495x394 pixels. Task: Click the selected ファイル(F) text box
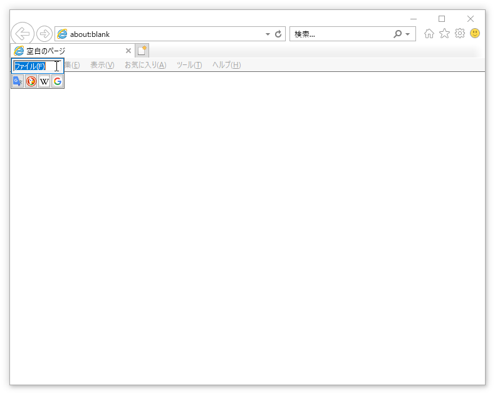(38, 66)
